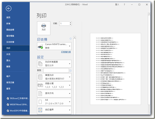This screenshot has height=119, width=155.
Task: Open the 匯出 menu item
Action: pos(8,60)
